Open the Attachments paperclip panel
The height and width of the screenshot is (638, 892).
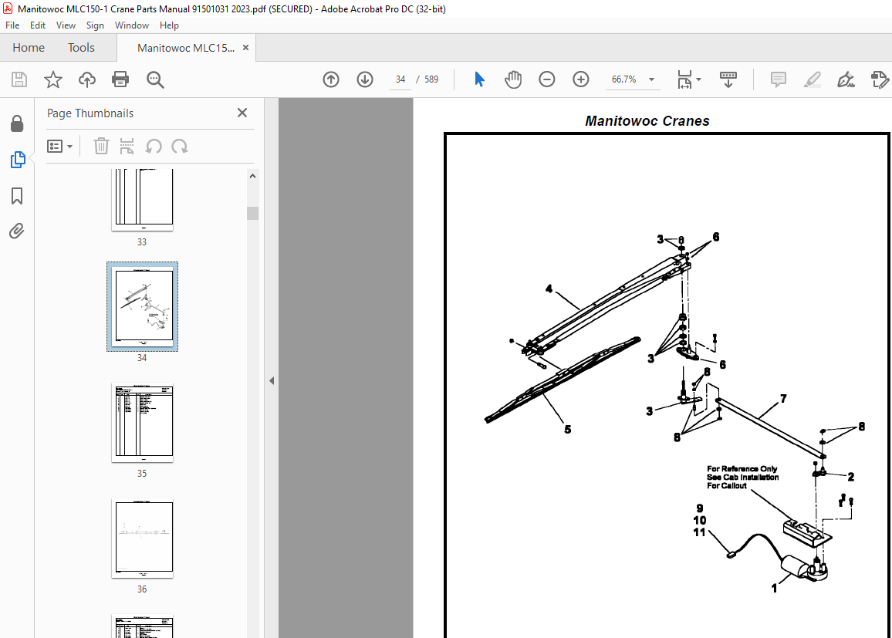click(x=17, y=231)
